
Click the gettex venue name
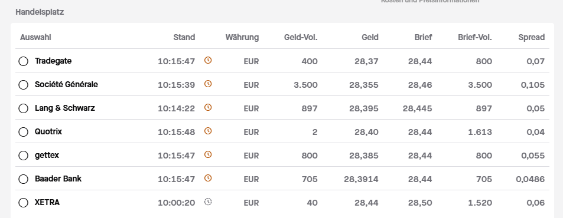(47, 156)
